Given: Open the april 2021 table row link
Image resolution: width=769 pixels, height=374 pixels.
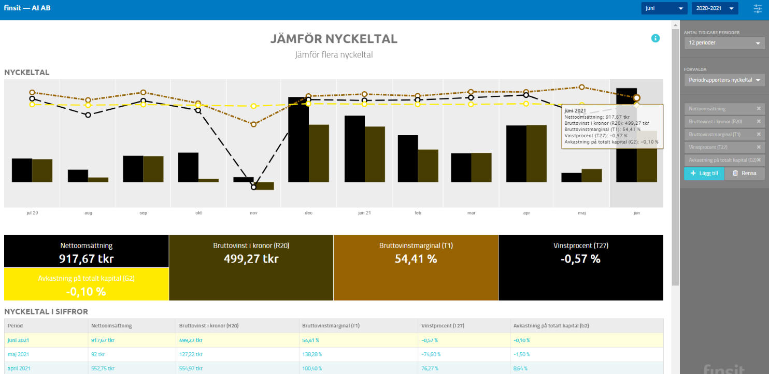Looking at the screenshot, I should coord(19,368).
